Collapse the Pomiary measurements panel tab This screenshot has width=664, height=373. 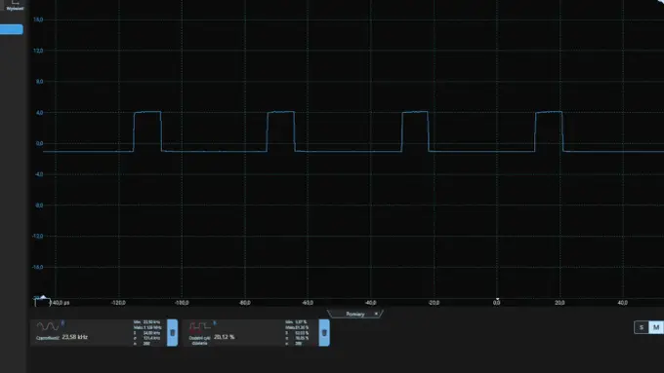(x=354, y=314)
